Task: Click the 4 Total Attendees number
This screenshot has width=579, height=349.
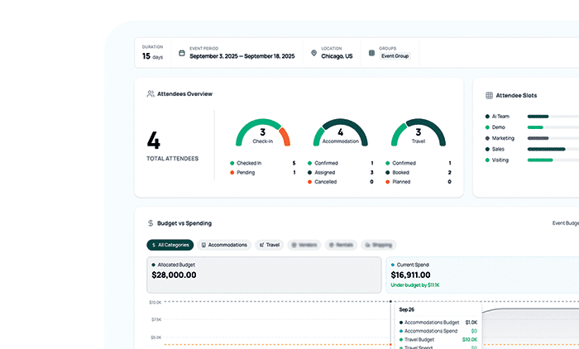Action: [x=154, y=141]
